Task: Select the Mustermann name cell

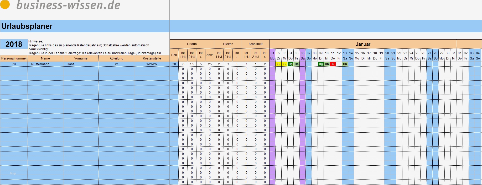Action: 45,64
